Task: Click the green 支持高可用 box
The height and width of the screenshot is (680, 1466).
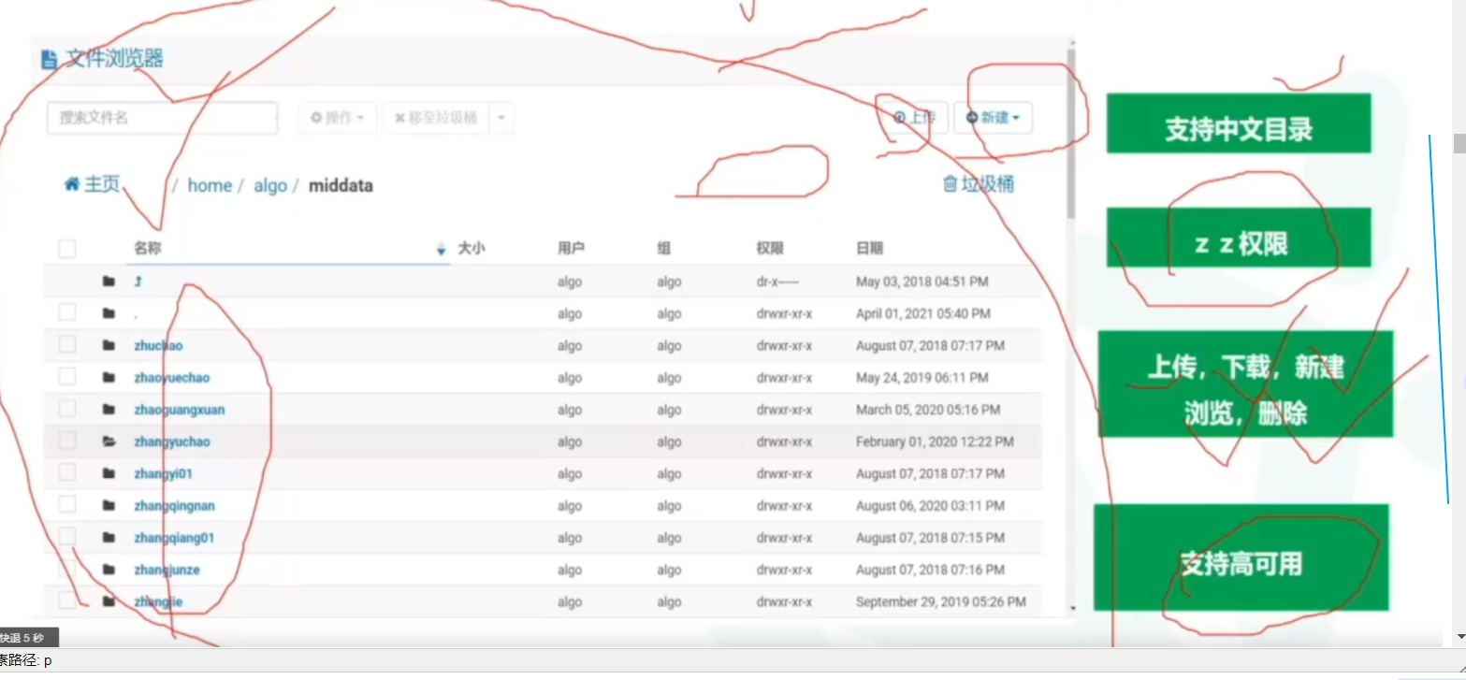Action: coord(1241,557)
